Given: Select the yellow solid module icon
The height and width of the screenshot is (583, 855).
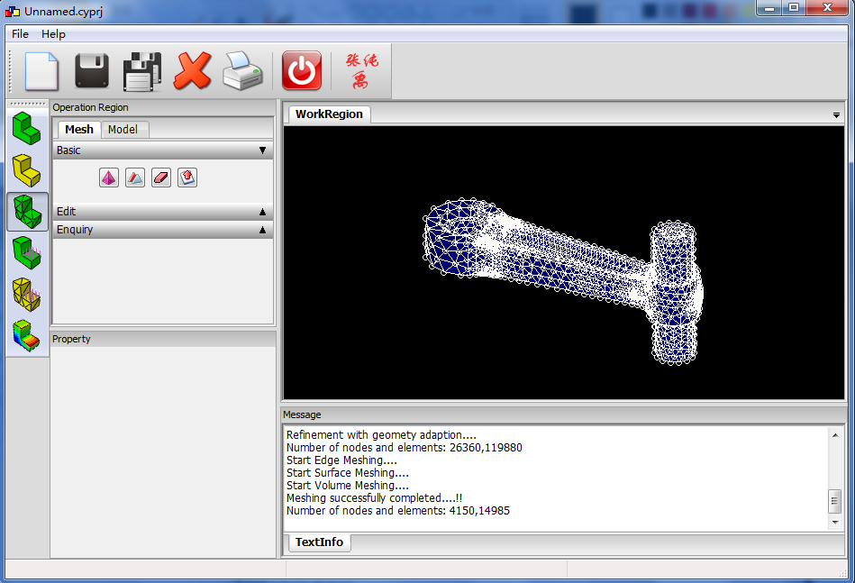Looking at the screenshot, I should (x=27, y=170).
